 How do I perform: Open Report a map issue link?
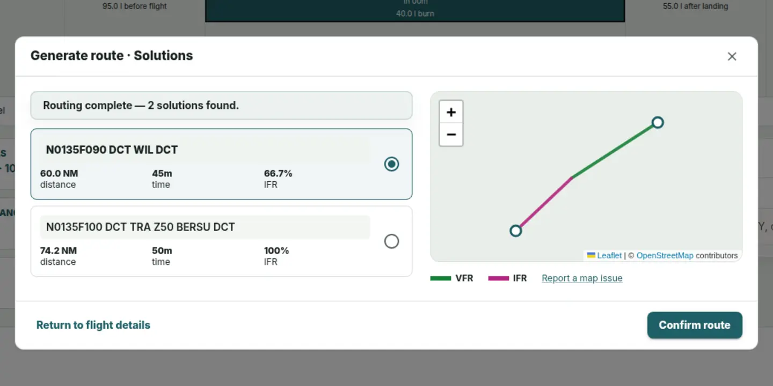click(x=582, y=278)
